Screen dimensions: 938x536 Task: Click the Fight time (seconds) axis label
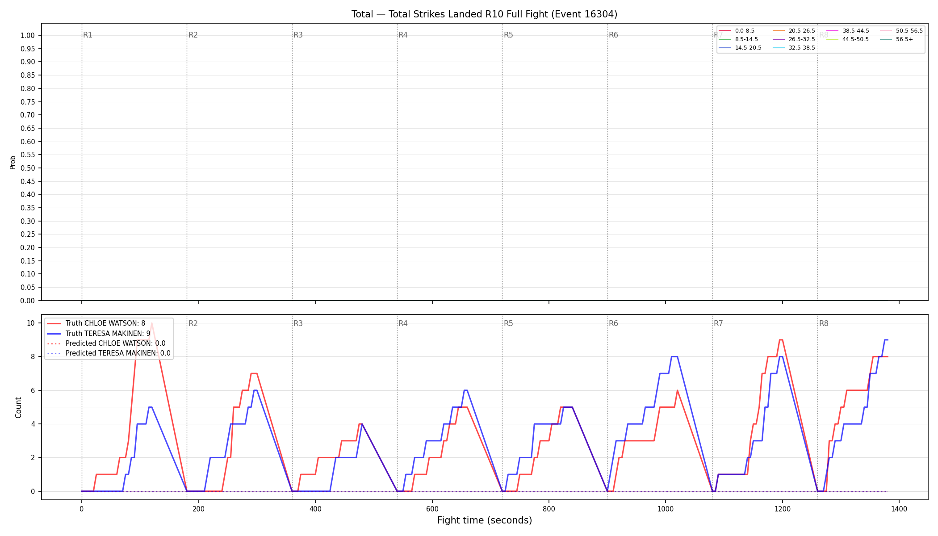point(485,520)
